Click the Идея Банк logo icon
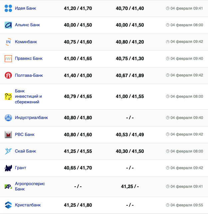 pos(8,8)
